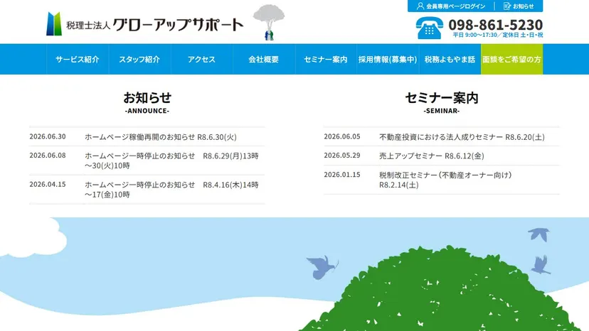Click the グローアップサポート site title
The width and height of the screenshot is (589, 331).
tap(178, 25)
